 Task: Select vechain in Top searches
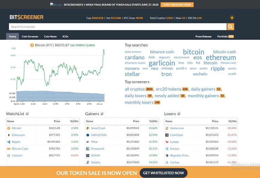tap(200, 74)
